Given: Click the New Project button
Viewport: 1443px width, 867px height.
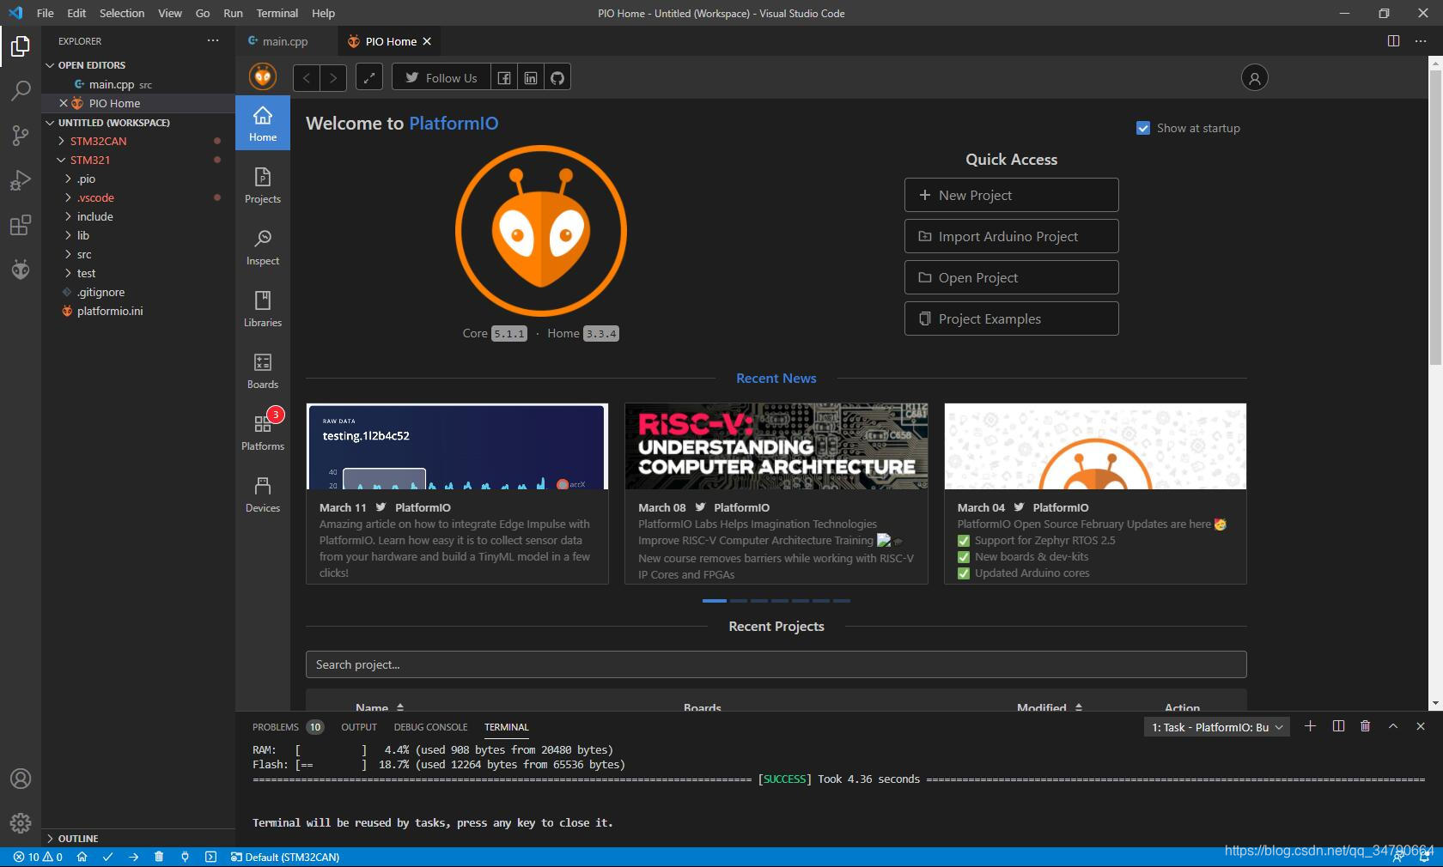Looking at the screenshot, I should coord(1011,195).
